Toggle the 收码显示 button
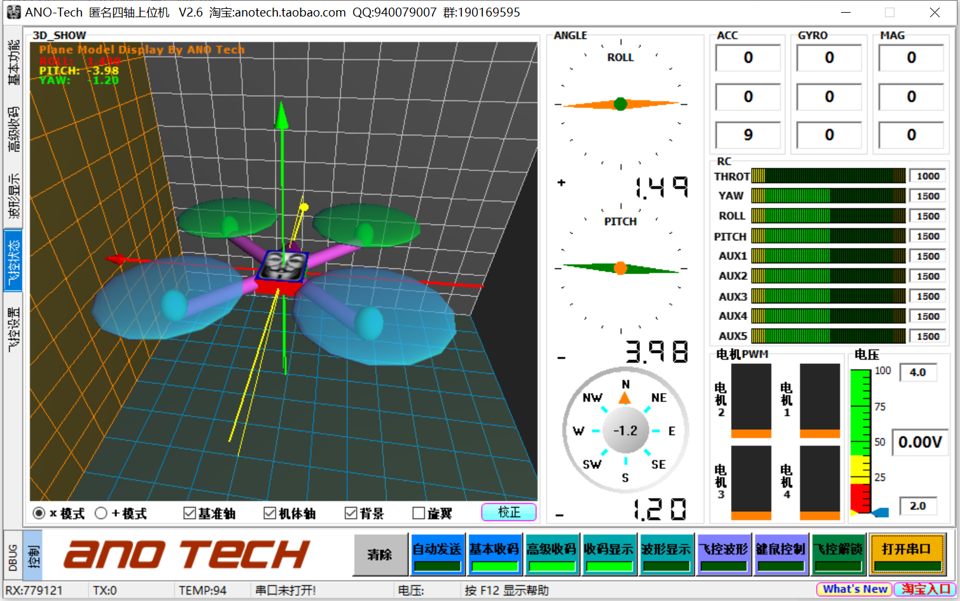Viewport: 960px width, 601px height. [609, 555]
